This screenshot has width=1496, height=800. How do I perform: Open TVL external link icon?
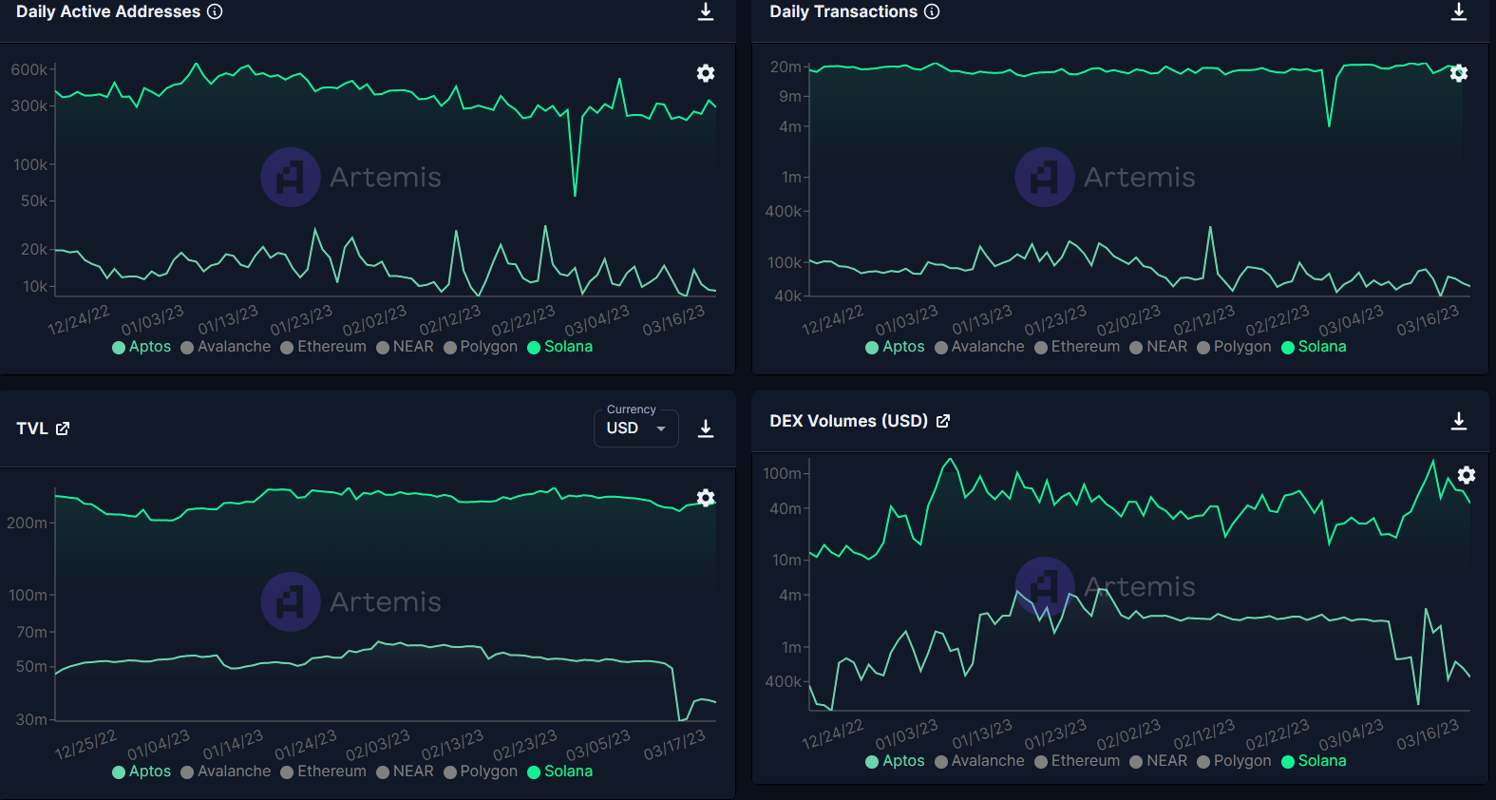63,429
